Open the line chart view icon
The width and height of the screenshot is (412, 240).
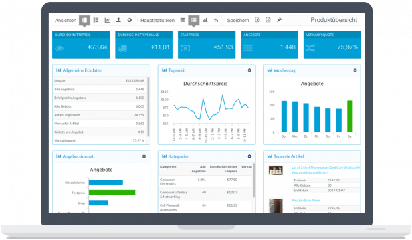tap(107, 20)
